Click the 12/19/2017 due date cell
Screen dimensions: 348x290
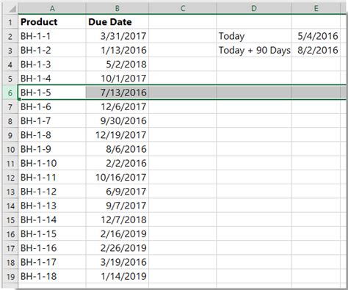point(117,135)
